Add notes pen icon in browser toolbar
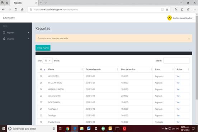Image resolution: width=198 pixels, height=132 pixels. [x=182, y=9]
